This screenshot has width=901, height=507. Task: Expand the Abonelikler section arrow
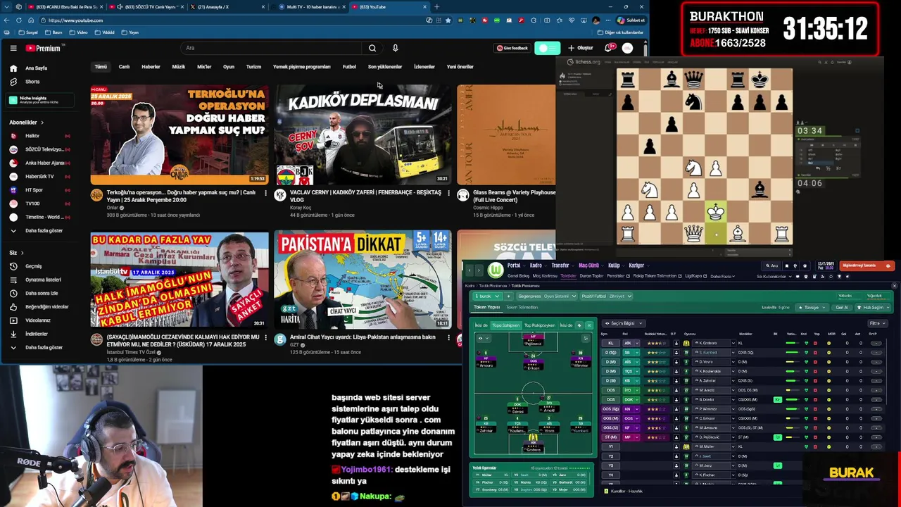42,123
